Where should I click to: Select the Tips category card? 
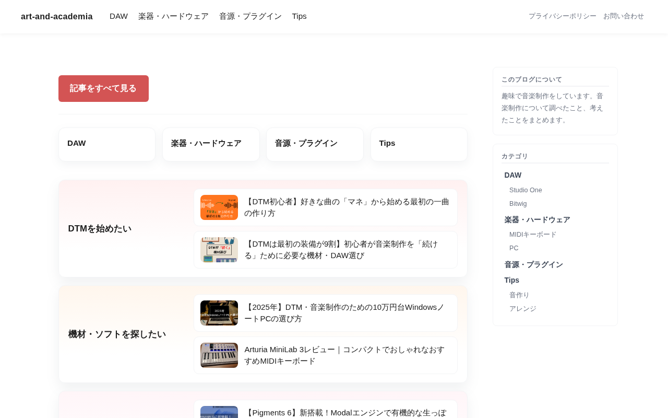(419, 144)
